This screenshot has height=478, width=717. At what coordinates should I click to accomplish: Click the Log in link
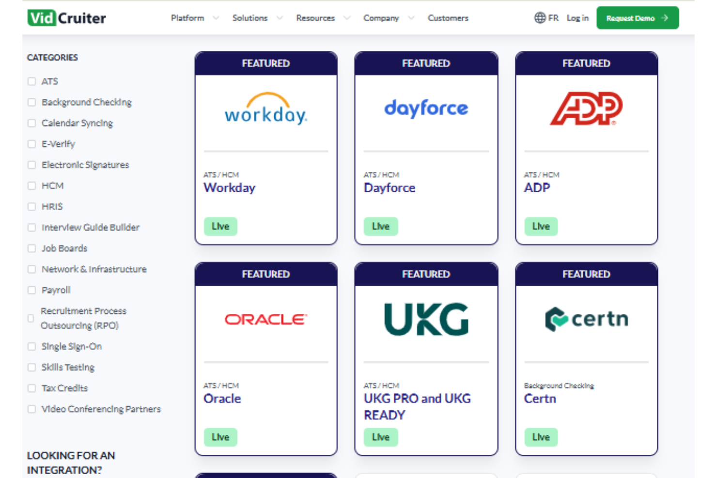577,18
